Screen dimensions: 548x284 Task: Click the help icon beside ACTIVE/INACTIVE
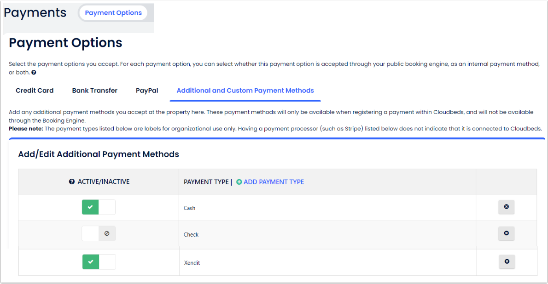tap(72, 182)
